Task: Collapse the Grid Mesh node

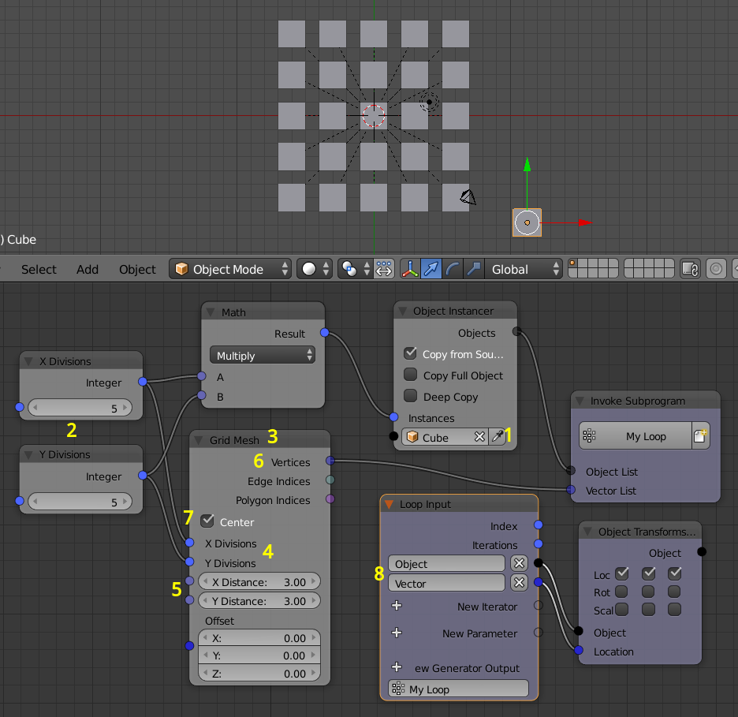Action: coord(199,440)
